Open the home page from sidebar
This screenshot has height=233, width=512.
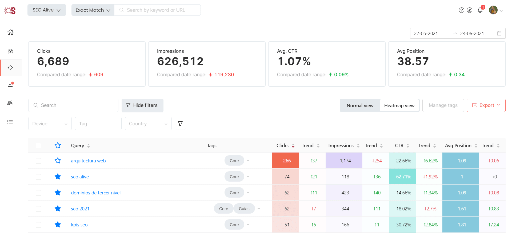pos(10,32)
